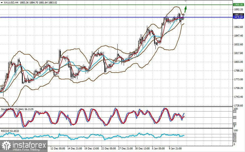
Task: Click the XAUUSD,H4 chart title
Action: [11, 2]
